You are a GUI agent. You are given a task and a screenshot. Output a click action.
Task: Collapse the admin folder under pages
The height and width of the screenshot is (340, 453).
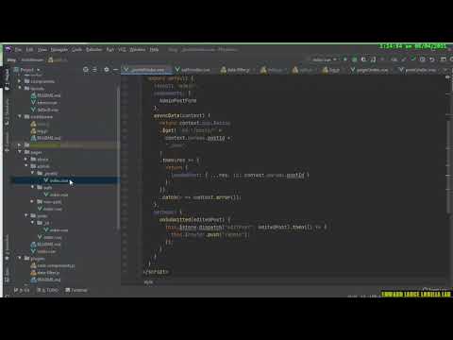coord(26,166)
